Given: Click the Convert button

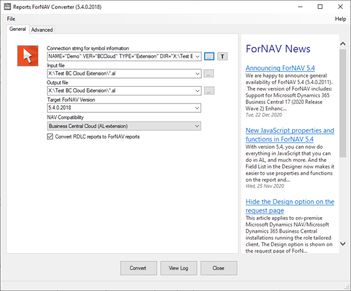Looking at the screenshot, I should click(138, 268).
